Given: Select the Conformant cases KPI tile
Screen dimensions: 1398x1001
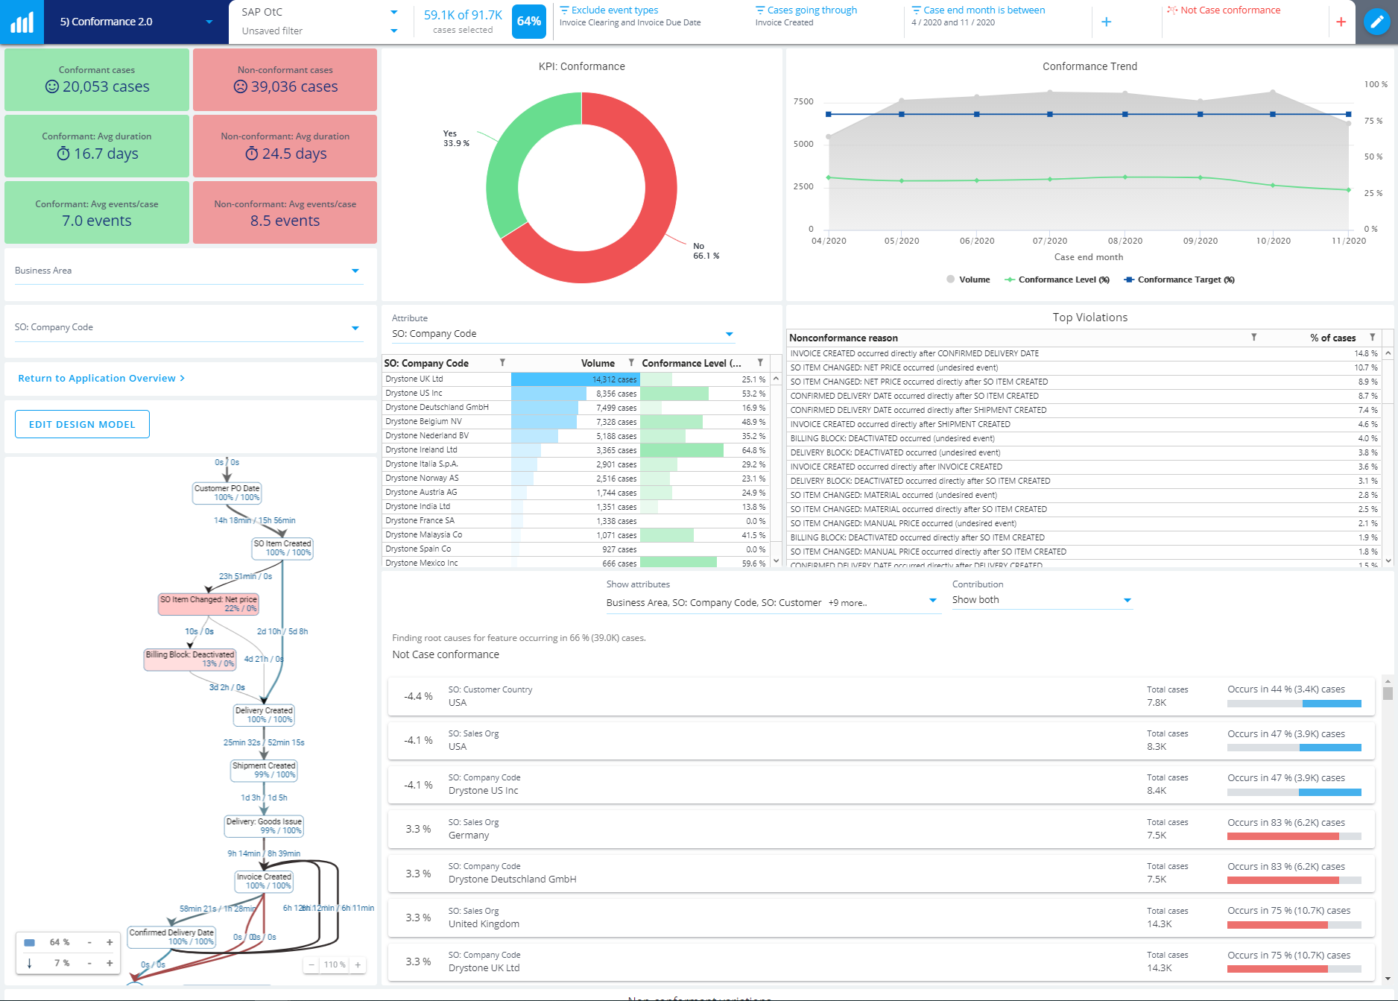Looking at the screenshot, I should (x=97, y=80).
